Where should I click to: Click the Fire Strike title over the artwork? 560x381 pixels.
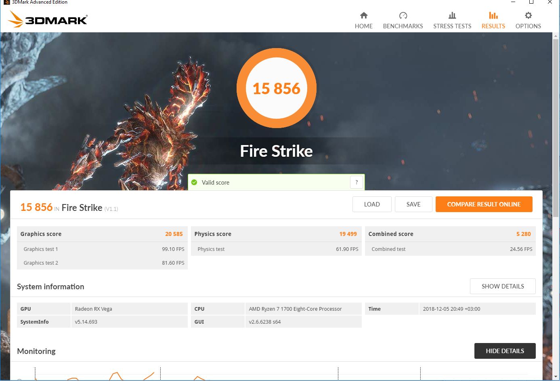tap(277, 151)
